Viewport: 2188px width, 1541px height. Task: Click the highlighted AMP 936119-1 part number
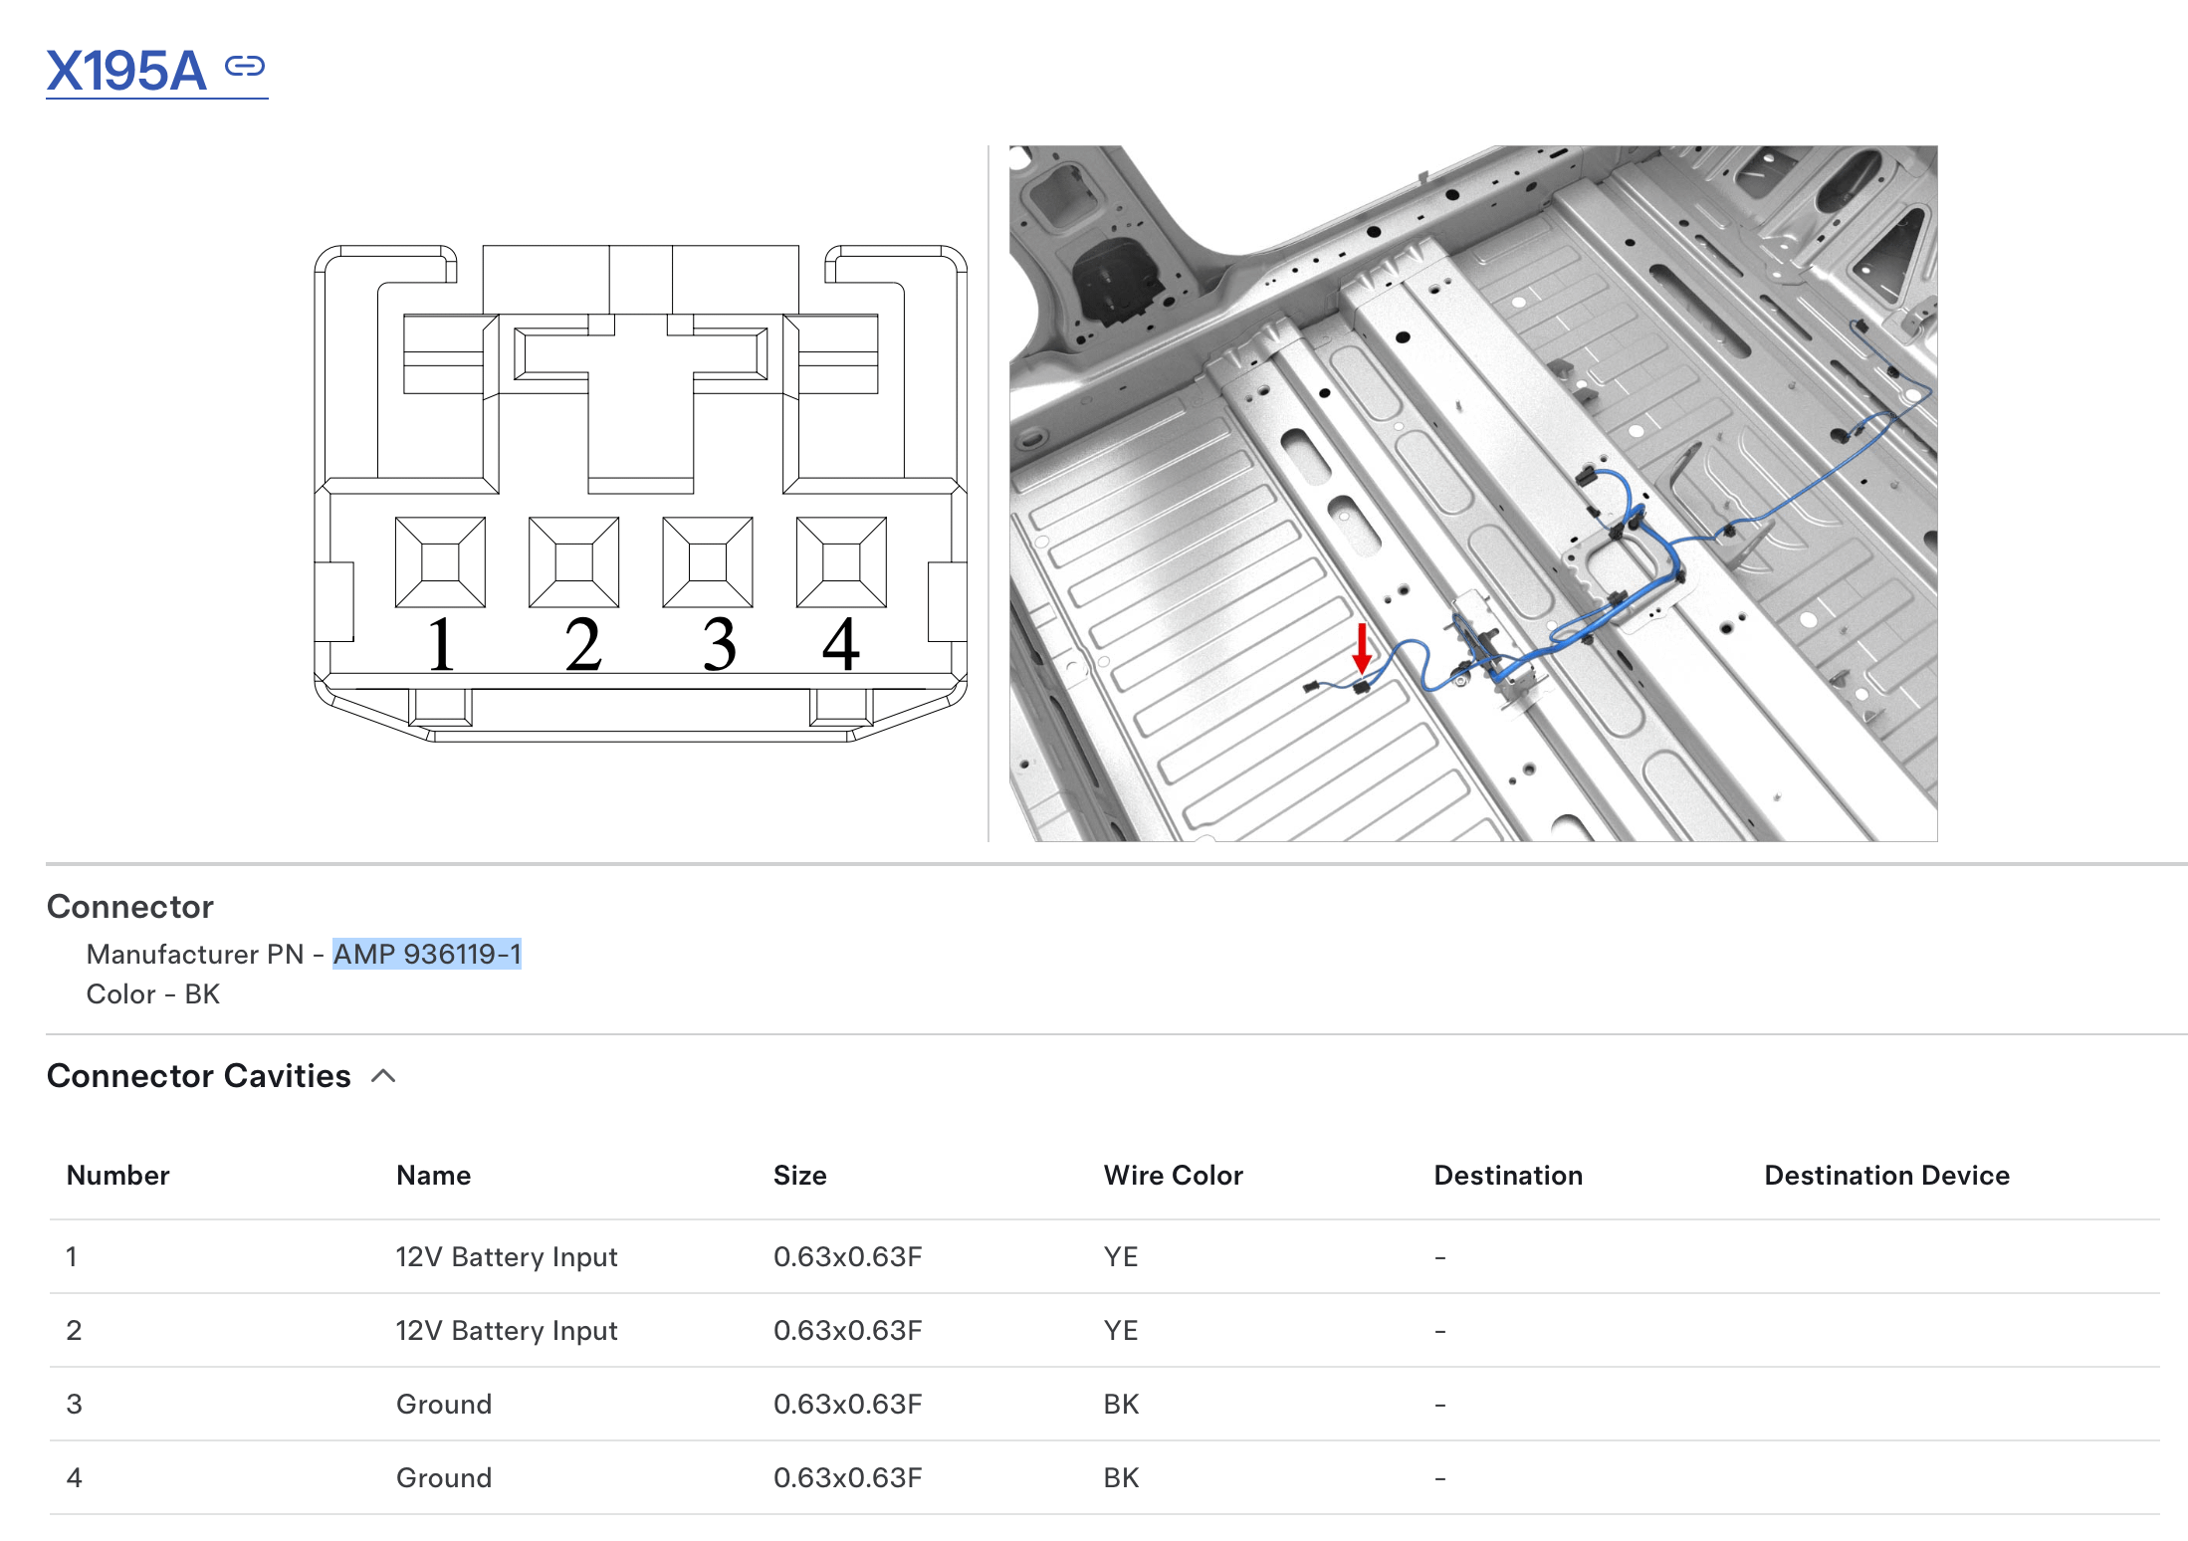(x=427, y=954)
